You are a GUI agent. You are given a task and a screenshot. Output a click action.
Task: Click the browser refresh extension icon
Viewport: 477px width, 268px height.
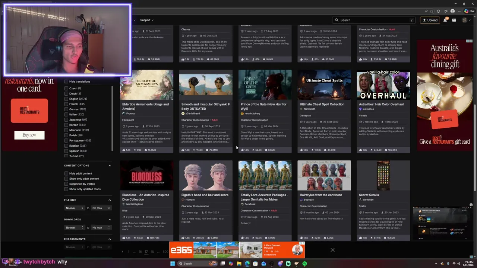pyautogui.click(x=438, y=11)
